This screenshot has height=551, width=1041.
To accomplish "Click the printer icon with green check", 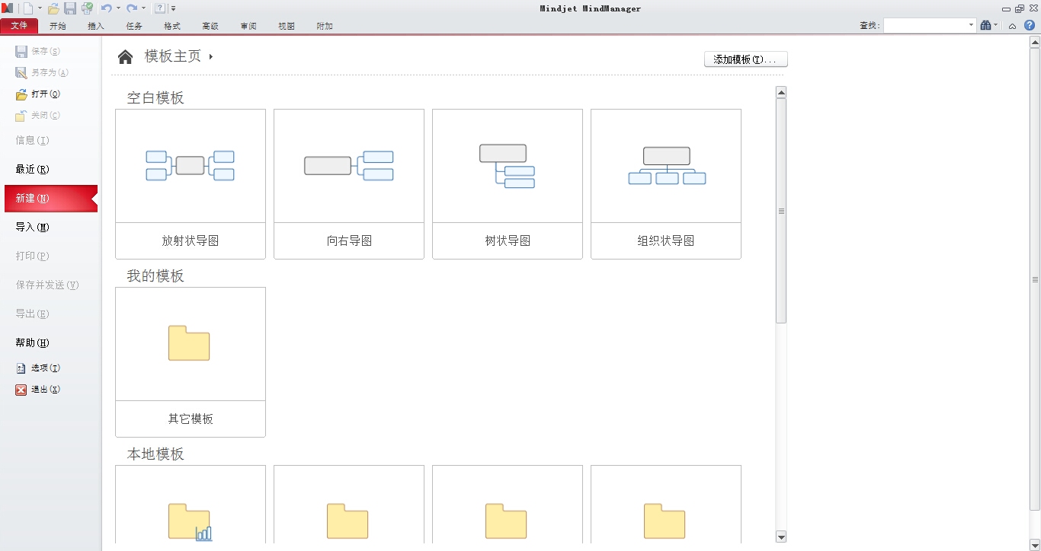I will pos(87,8).
